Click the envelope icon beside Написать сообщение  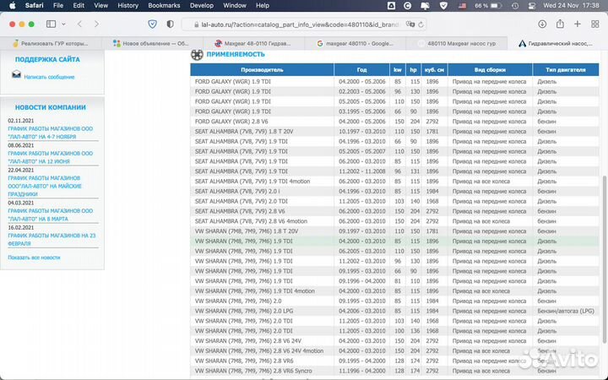coord(16,75)
